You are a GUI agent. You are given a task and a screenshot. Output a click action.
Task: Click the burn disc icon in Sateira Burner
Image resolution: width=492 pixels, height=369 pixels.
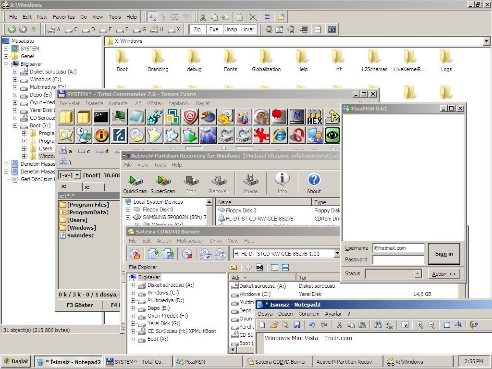click(x=135, y=254)
